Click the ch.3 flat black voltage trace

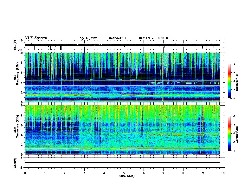tap(122, 162)
